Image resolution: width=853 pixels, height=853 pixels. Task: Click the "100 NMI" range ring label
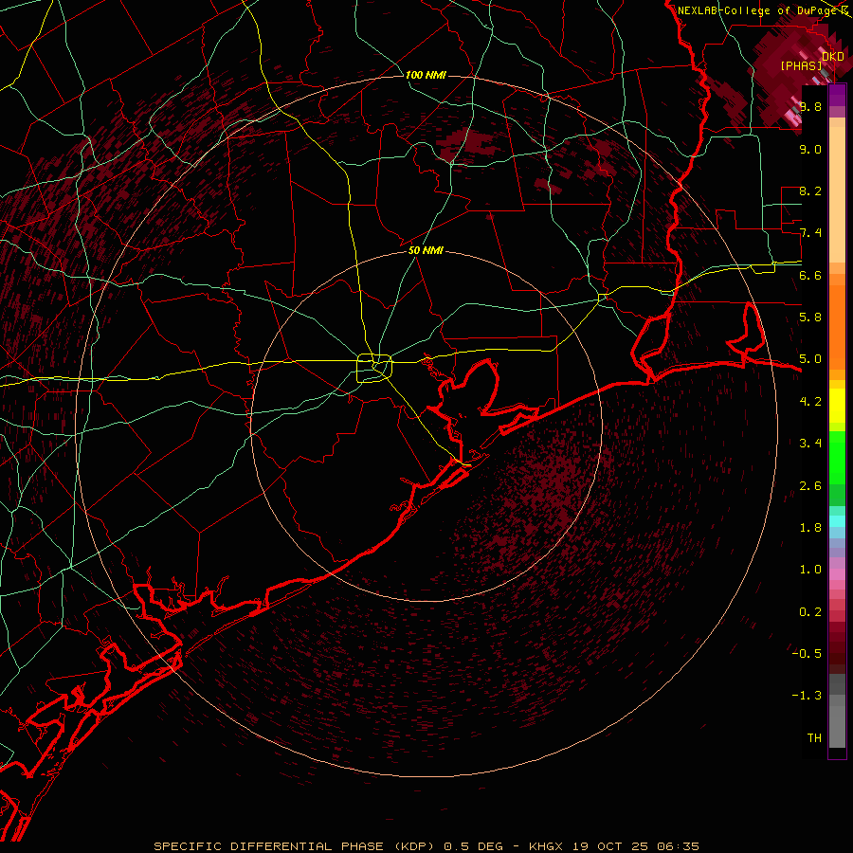426,75
